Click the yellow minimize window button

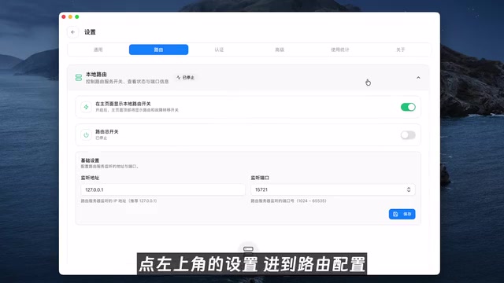tap(70, 17)
